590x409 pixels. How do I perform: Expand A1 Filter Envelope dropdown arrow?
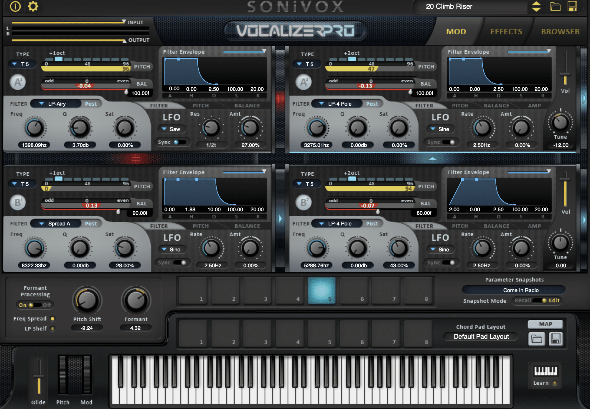(x=264, y=51)
